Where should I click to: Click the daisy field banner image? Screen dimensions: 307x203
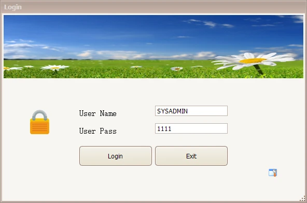click(x=153, y=47)
